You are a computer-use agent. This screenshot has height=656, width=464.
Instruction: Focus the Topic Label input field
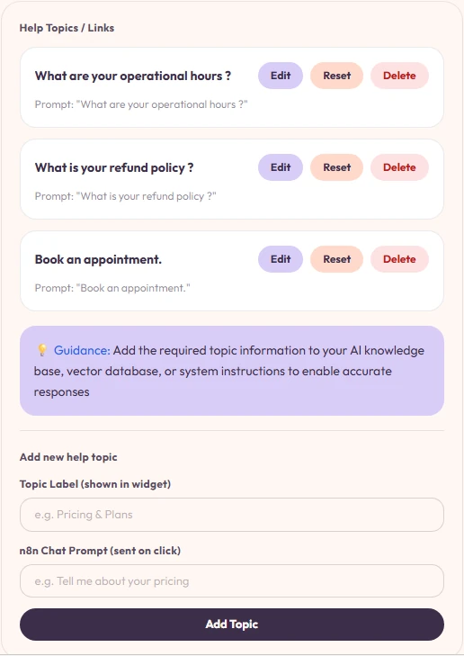pos(232,515)
